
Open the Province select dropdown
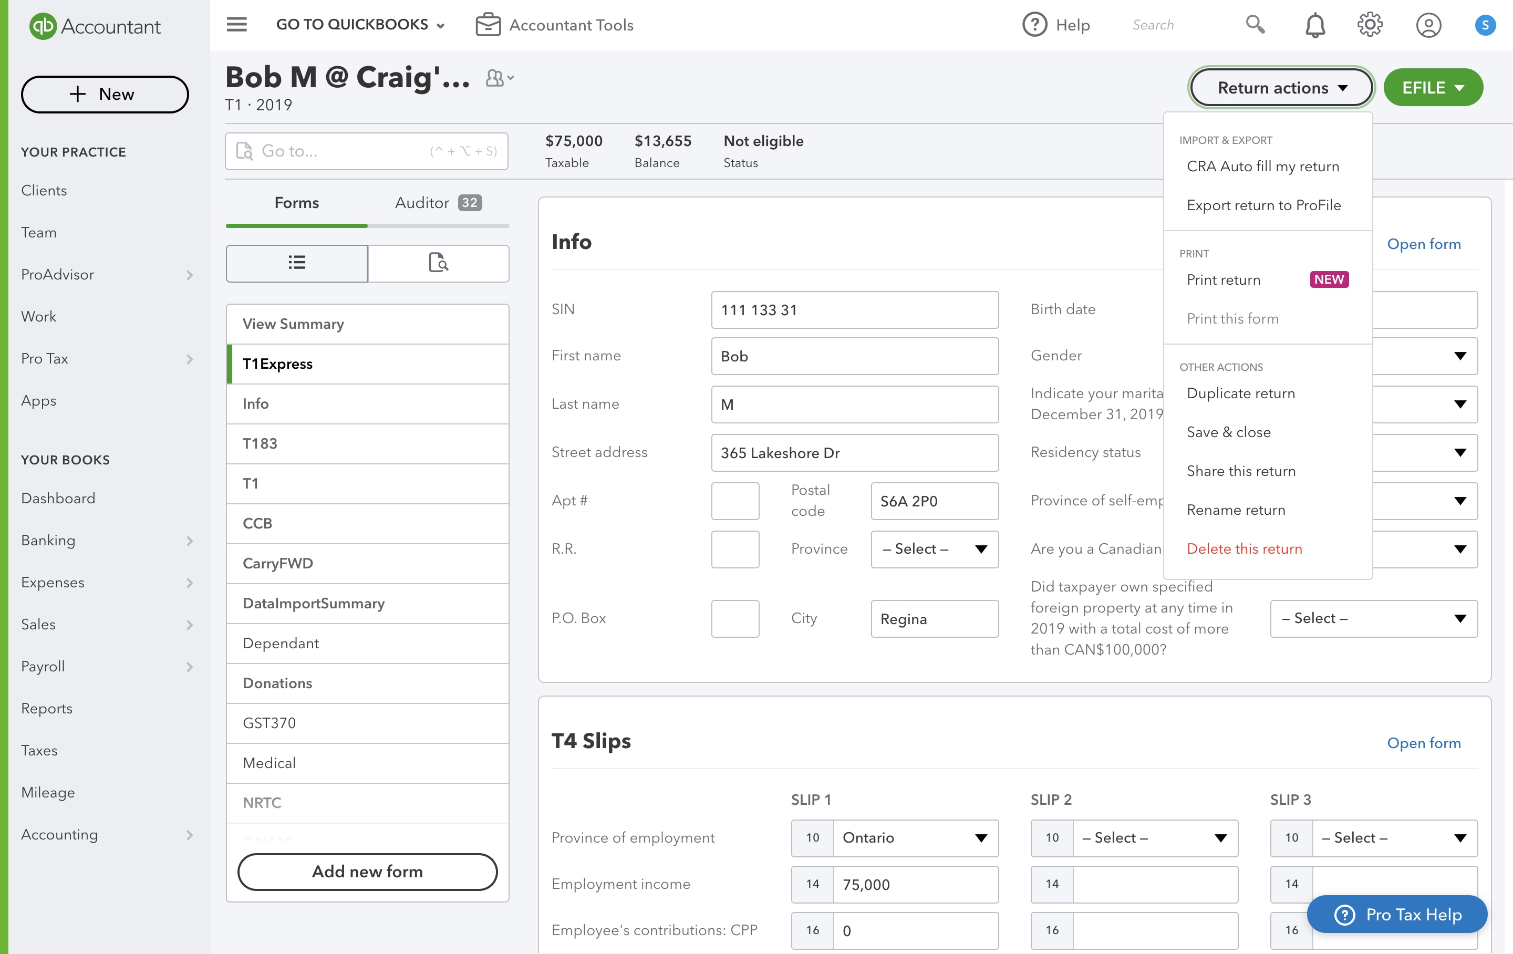coord(934,549)
